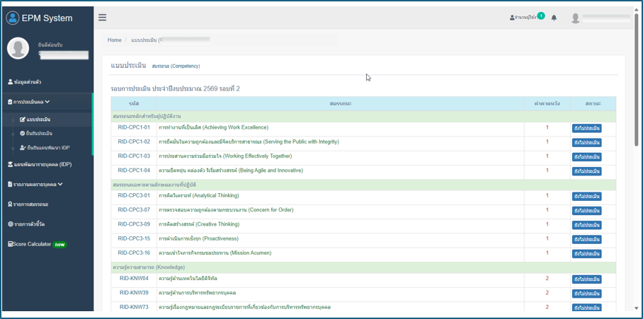643x319 pixels.
Task: Click the ความรู้ความสามารถ (Knowledge) group row
Action: tap(363, 267)
